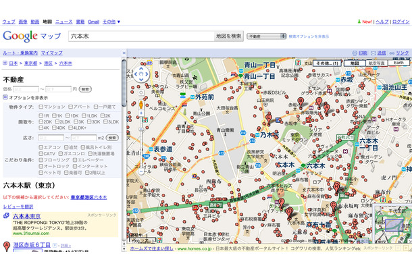
Task: Click the 表参道 subway station icon
Action: click(x=151, y=149)
